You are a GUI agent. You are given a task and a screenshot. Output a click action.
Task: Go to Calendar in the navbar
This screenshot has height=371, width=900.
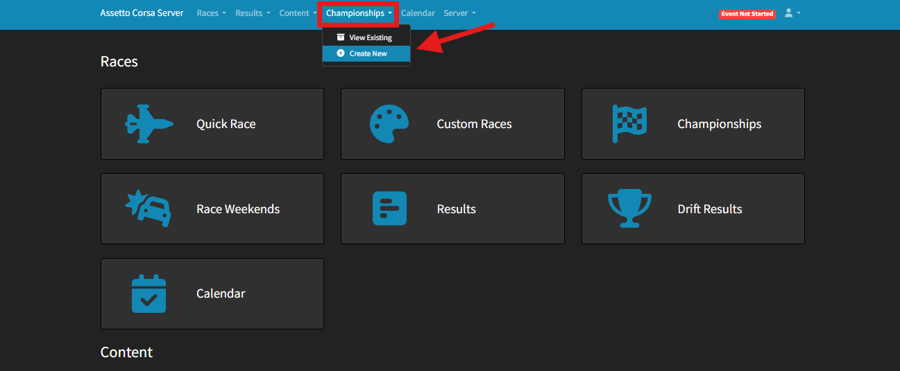click(418, 13)
